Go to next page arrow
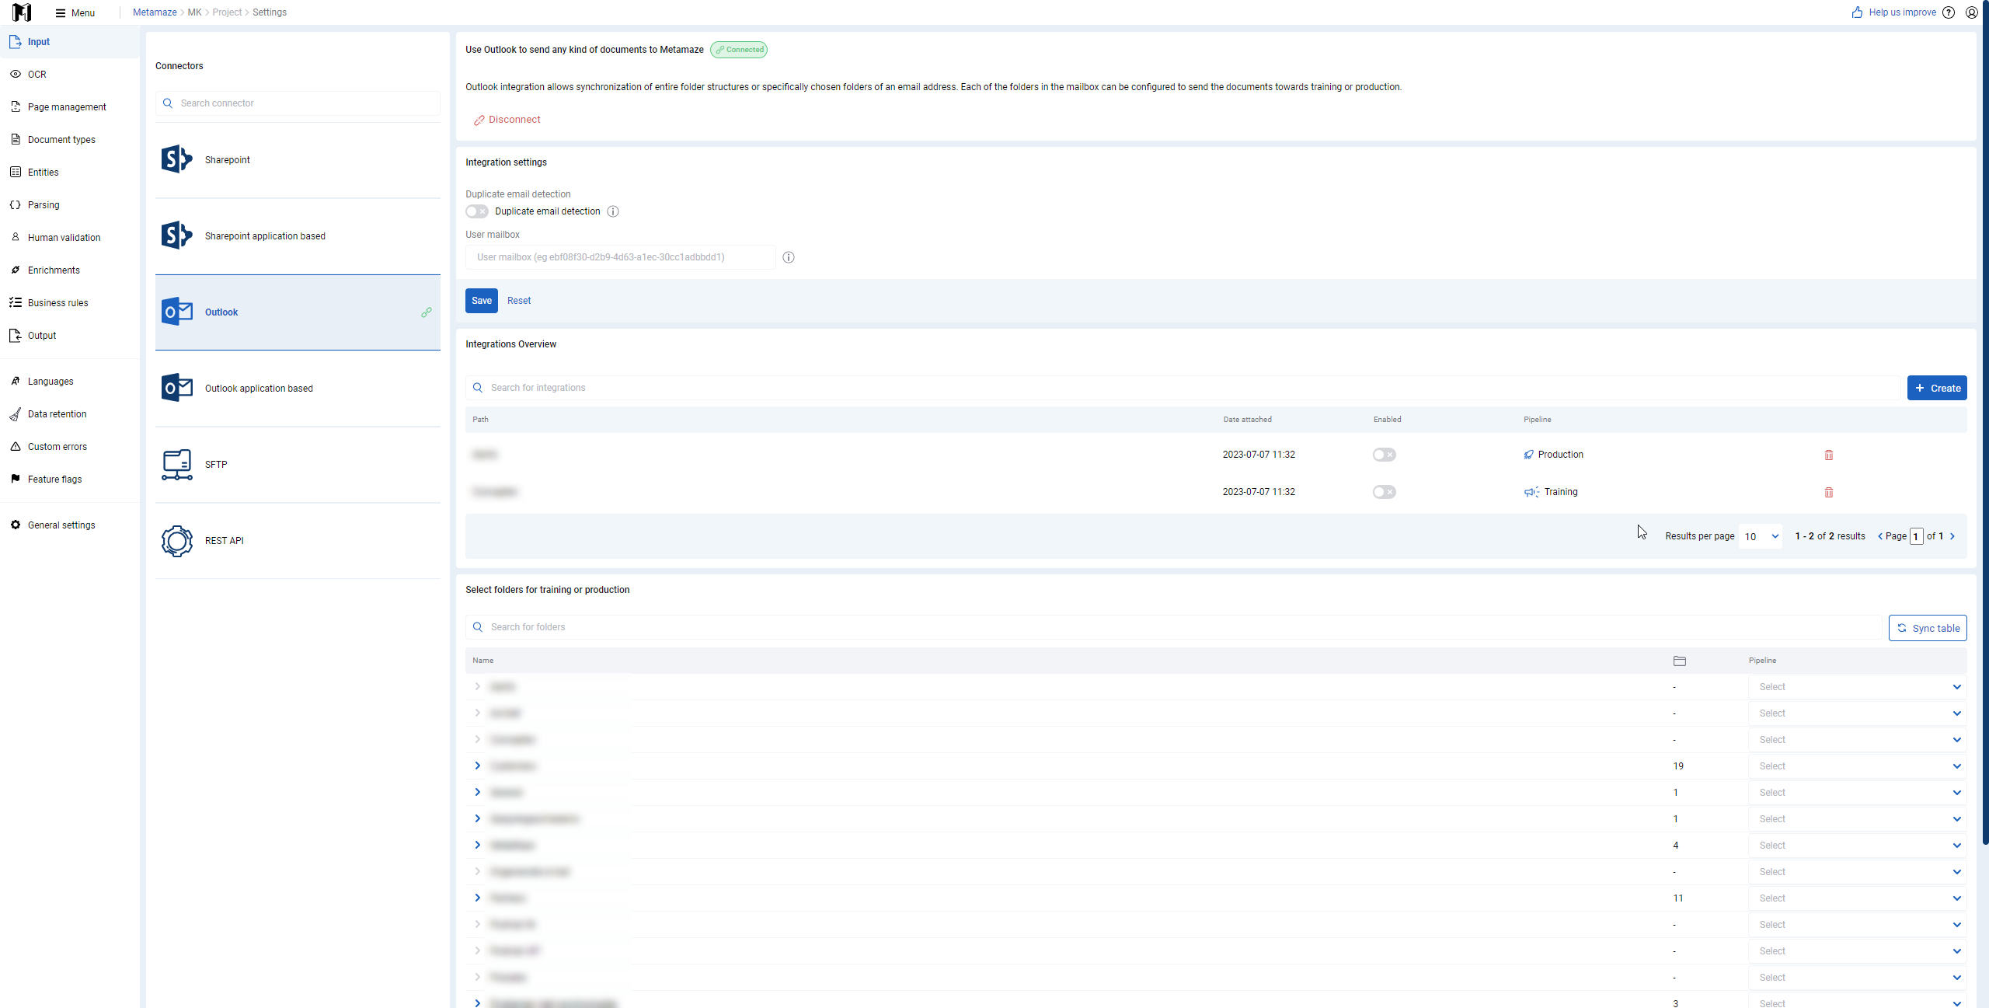Viewport: 1989px width, 1008px height. pyautogui.click(x=1952, y=536)
